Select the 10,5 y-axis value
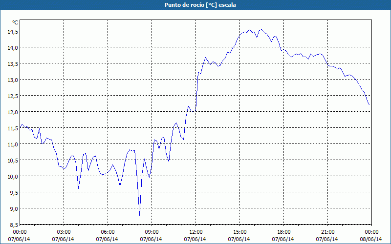The width and height of the screenshot is (391, 244). [x=13, y=161]
